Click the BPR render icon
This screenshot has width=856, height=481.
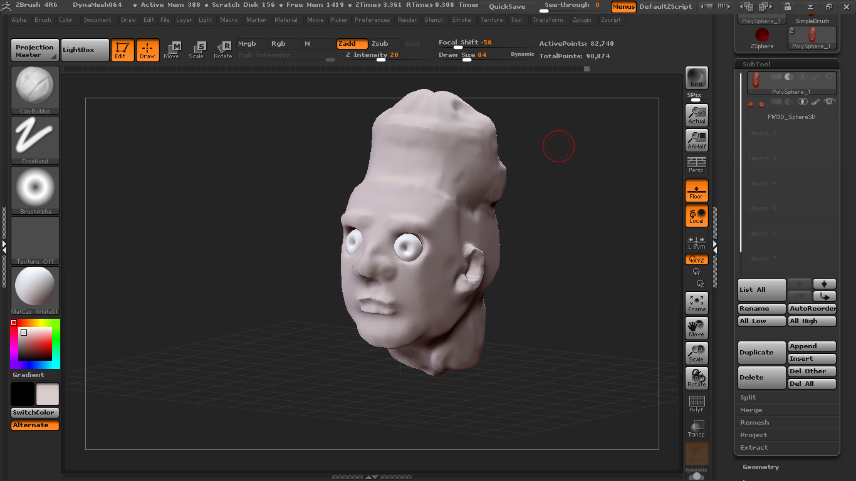point(696,78)
